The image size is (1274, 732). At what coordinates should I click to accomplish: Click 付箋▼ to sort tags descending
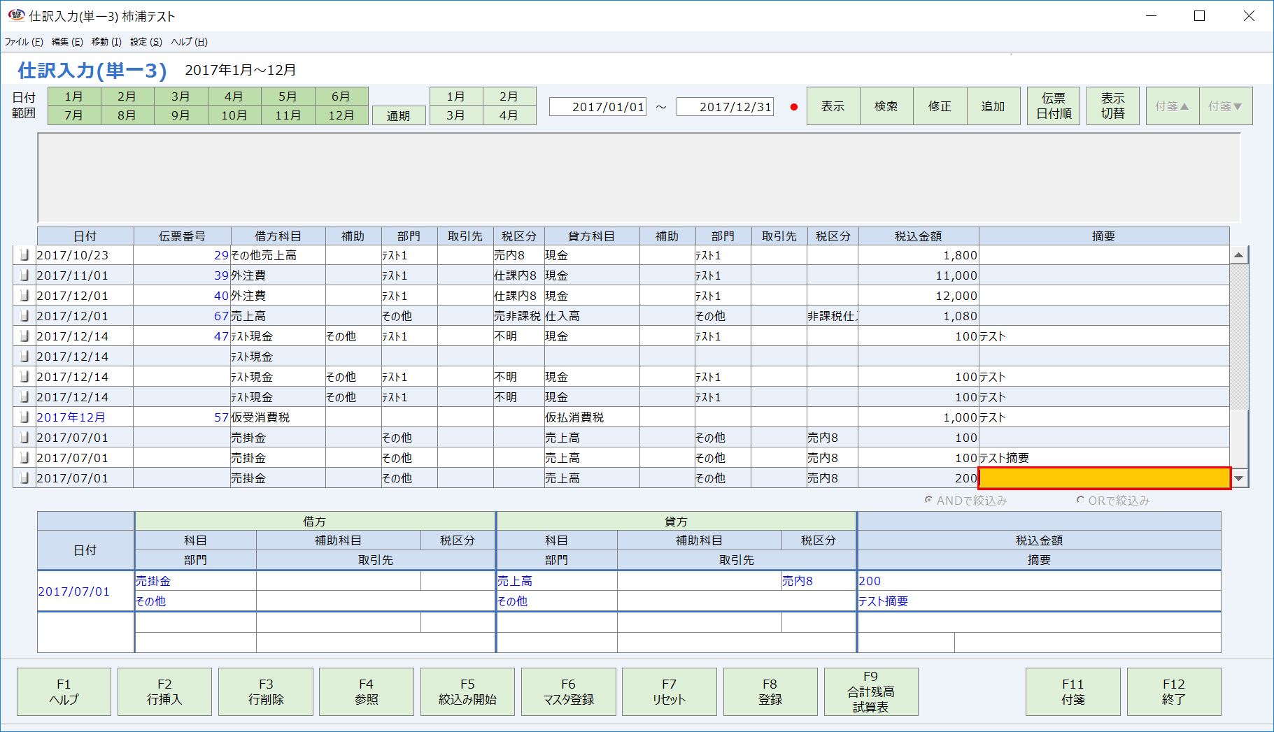pyautogui.click(x=1226, y=106)
